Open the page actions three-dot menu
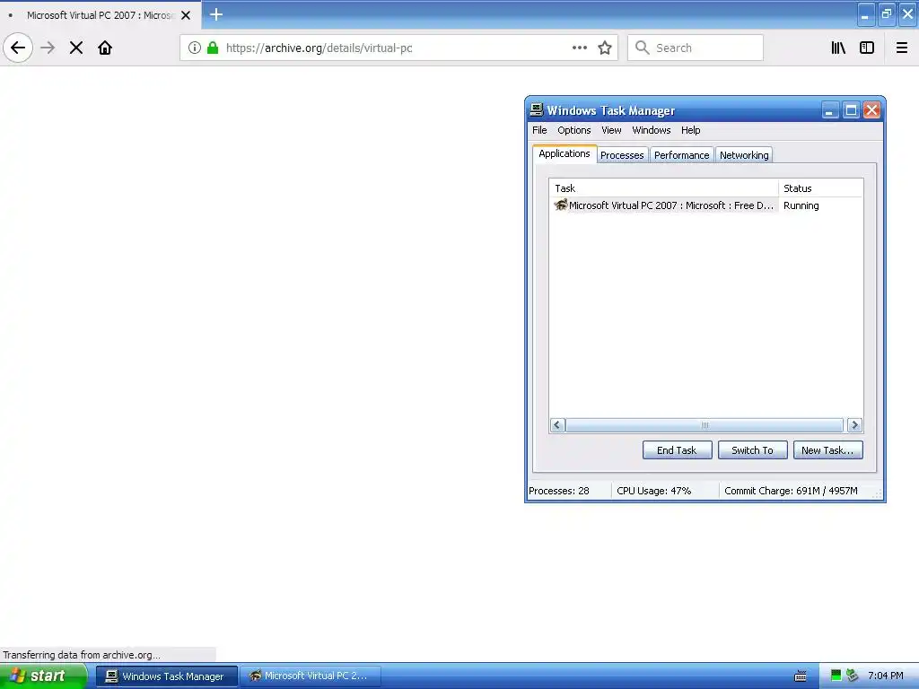This screenshot has width=919, height=689. (x=580, y=48)
